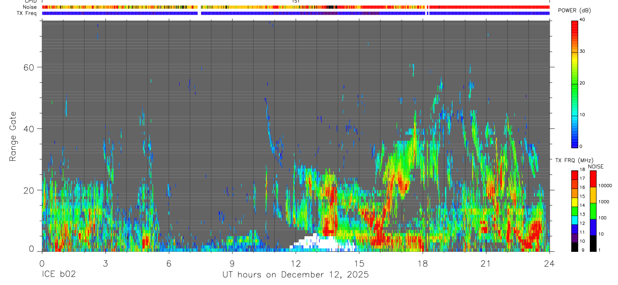Click the UT hours date axis title

295,275
